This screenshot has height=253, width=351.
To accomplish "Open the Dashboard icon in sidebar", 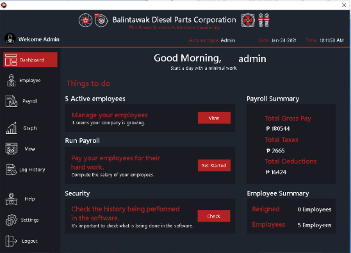I will click(x=11, y=60).
